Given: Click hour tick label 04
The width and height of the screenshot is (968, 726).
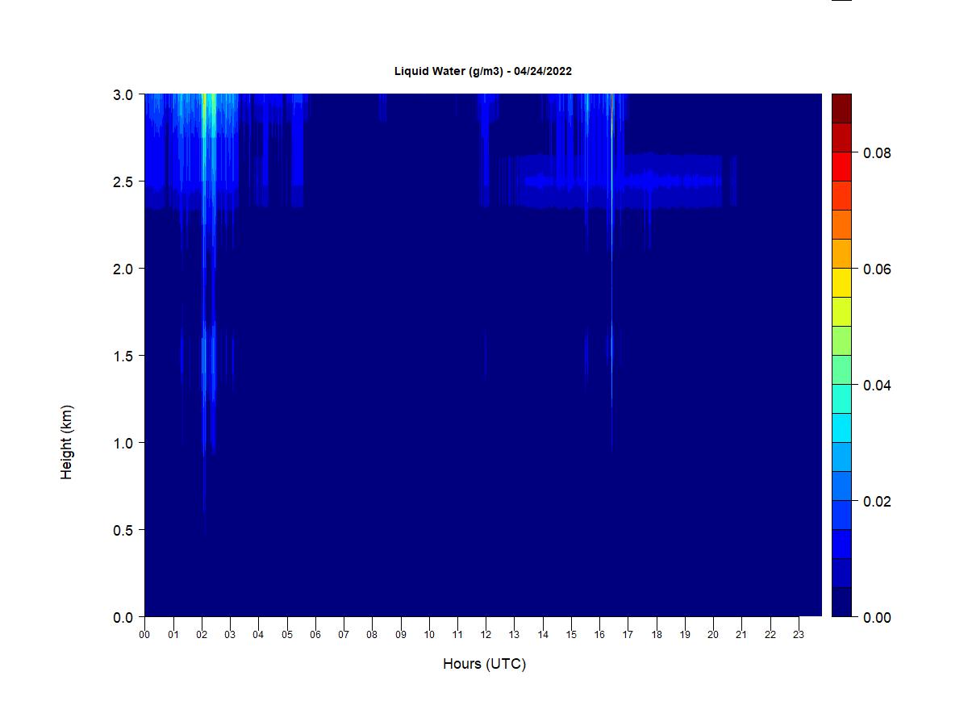Looking at the screenshot, I should [258, 635].
